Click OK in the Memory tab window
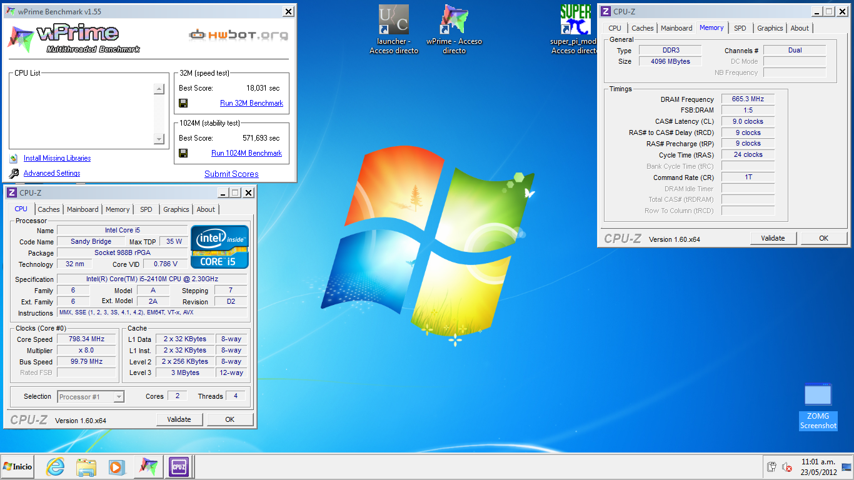 pos(824,238)
